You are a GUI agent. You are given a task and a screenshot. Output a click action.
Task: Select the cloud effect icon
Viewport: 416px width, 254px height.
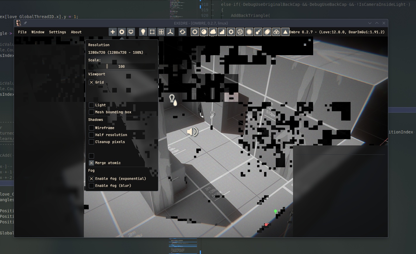click(x=213, y=32)
